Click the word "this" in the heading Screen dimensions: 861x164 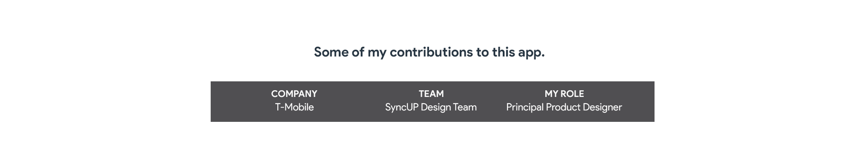pyautogui.click(x=504, y=52)
